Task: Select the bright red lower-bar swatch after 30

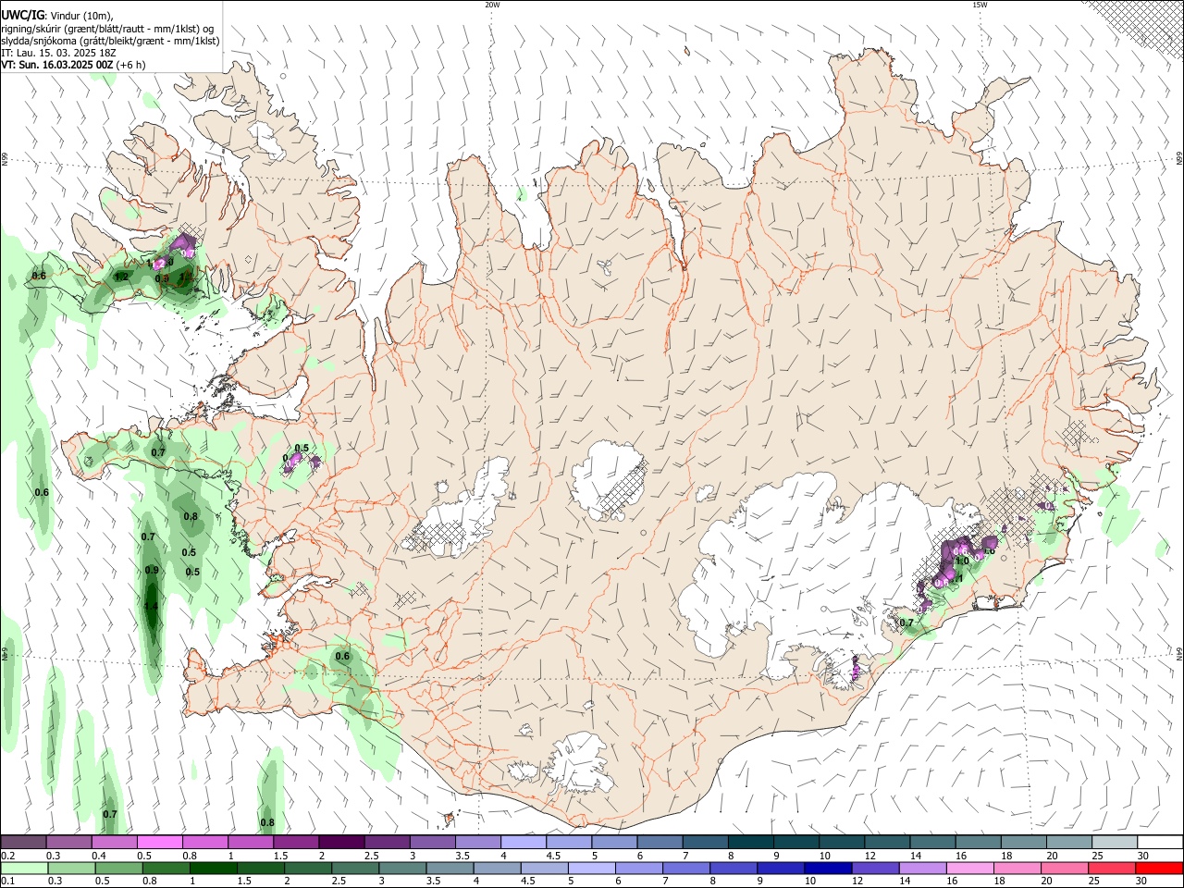Action: pyautogui.click(x=1159, y=869)
